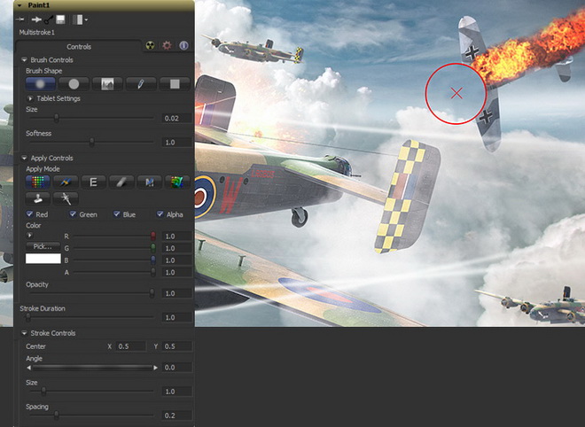Click the Angle right arrow
This screenshot has height=427, width=585.
pyautogui.click(x=155, y=368)
